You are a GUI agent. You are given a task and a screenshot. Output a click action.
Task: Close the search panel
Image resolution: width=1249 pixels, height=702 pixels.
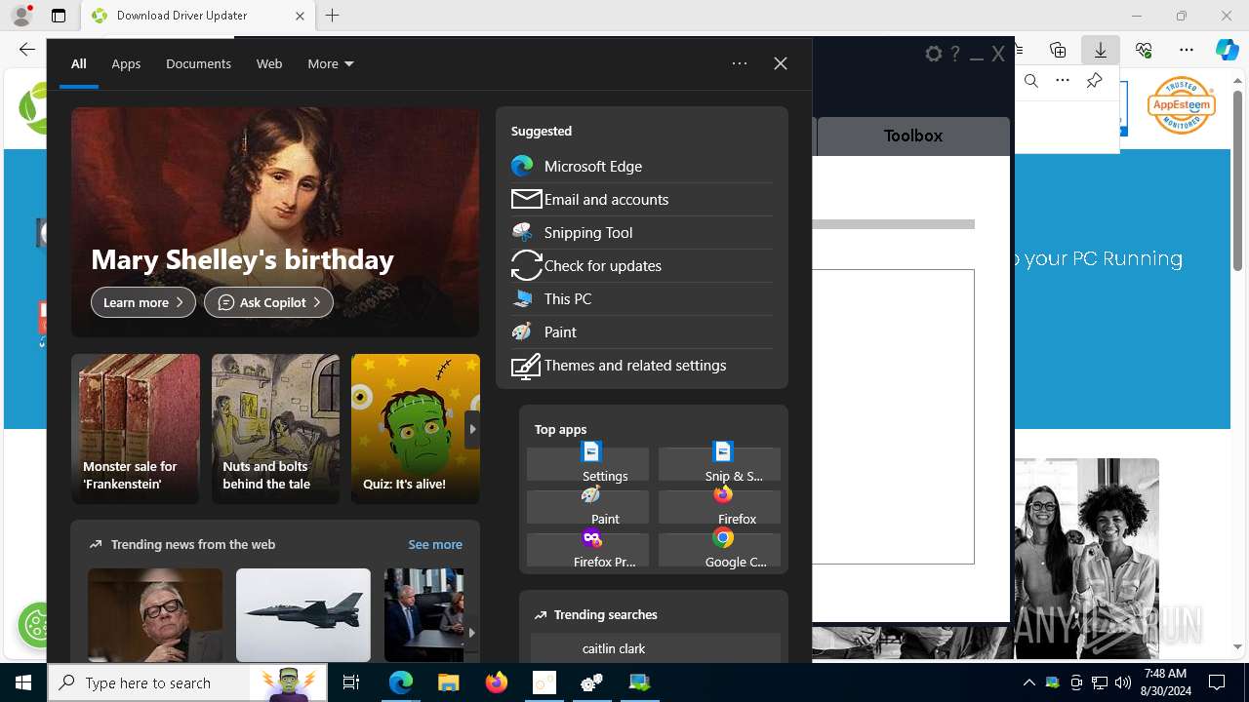point(781,63)
